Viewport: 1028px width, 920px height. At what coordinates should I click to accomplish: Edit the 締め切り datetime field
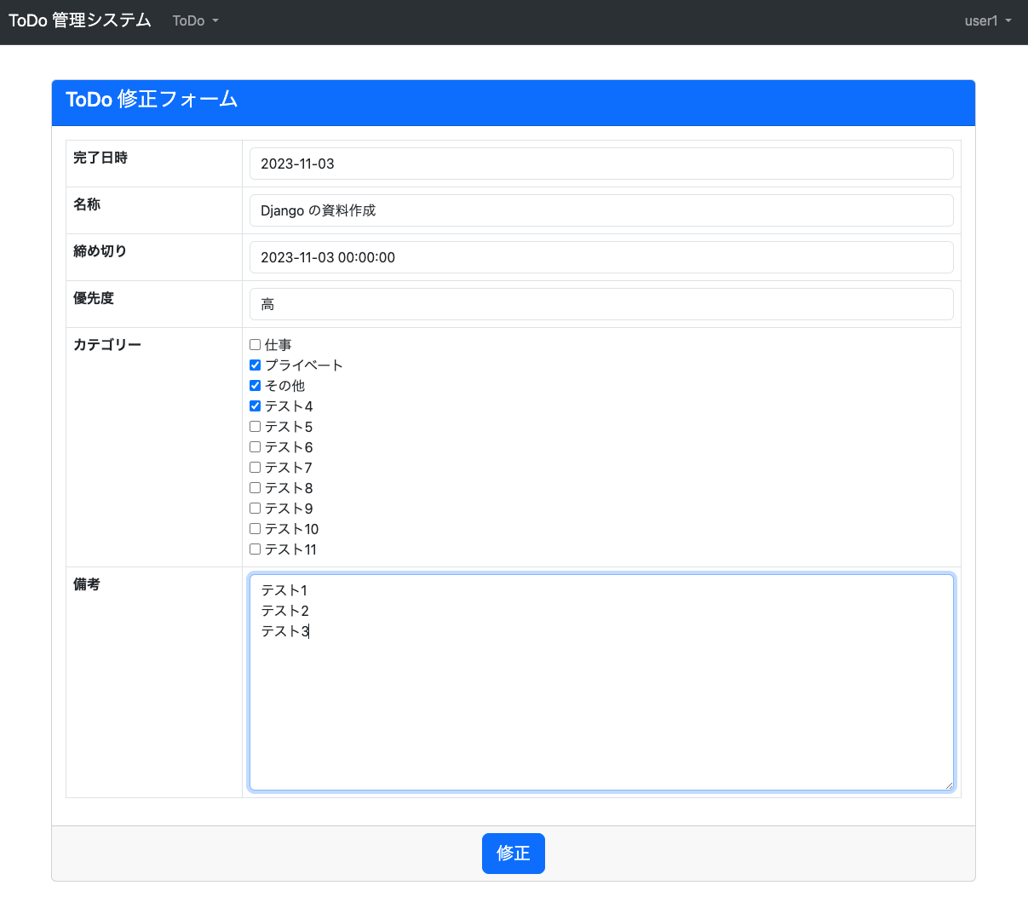601,257
